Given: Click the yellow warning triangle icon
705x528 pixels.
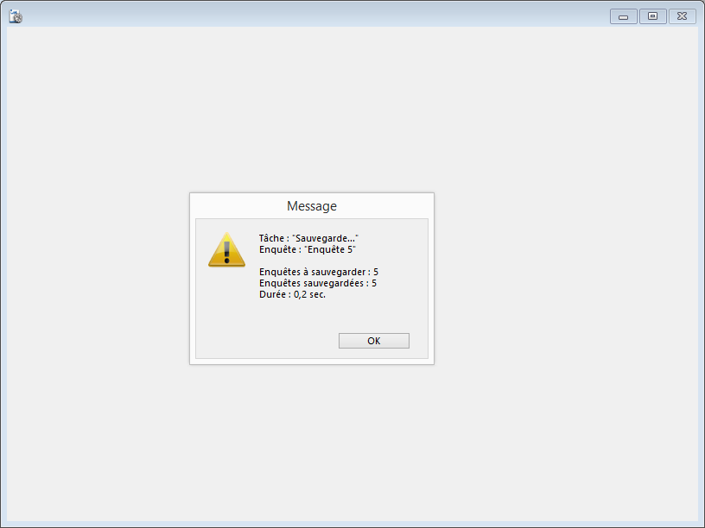Looking at the screenshot, I should tap(226, 250).
